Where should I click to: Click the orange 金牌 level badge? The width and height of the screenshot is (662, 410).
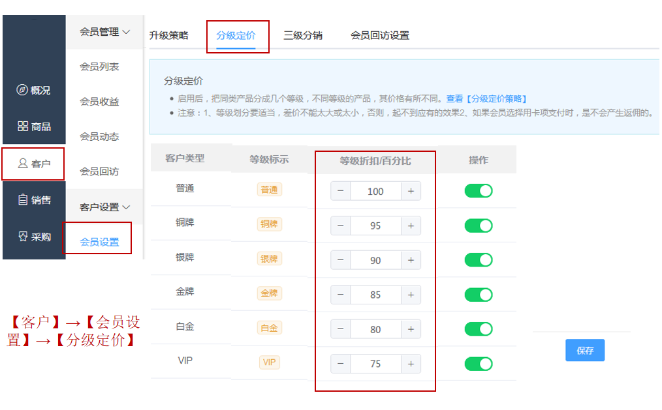coord(270,293)
